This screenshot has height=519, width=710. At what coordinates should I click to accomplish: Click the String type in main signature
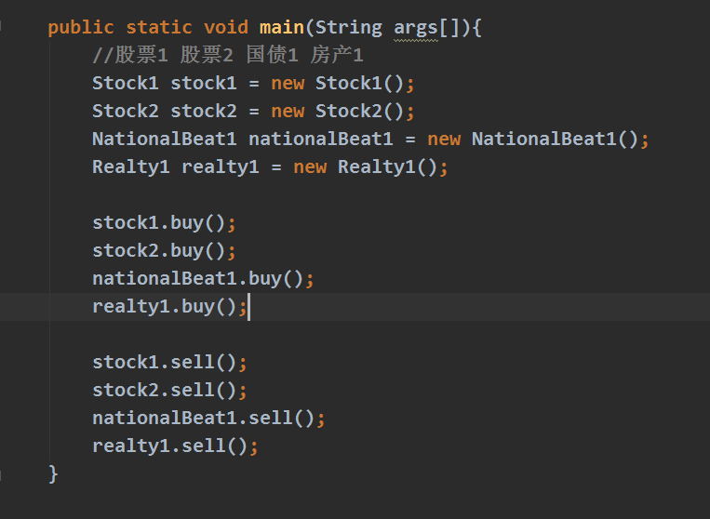(x=349, y=28)
